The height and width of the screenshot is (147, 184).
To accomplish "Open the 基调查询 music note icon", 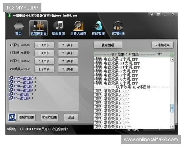I will [58, 28].
